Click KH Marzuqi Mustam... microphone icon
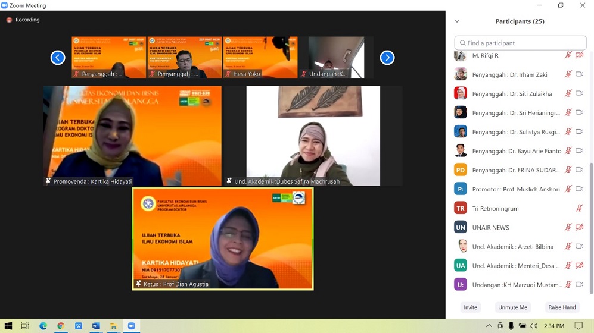Image resolution: width=594 pixels, height=333 pixels. [568, 285]
